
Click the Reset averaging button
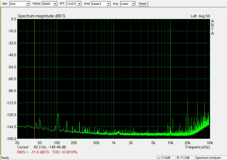coord(143,4)
